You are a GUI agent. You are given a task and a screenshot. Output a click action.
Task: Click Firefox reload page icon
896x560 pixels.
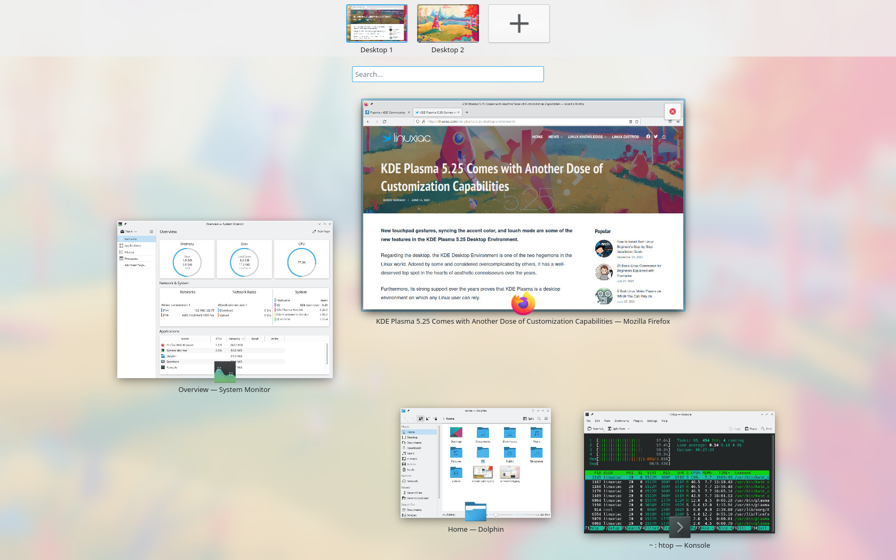(x=384, y=122)
